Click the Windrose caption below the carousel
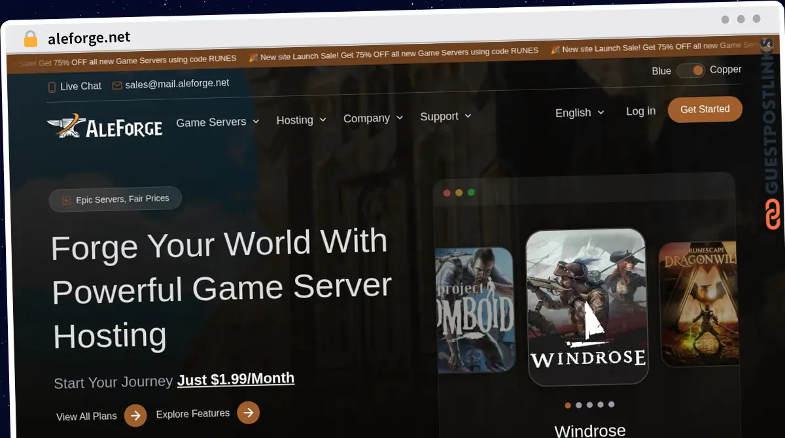Screen dimensions: 785x438 tap(589, 430)
